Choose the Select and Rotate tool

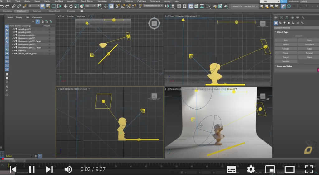71,6
